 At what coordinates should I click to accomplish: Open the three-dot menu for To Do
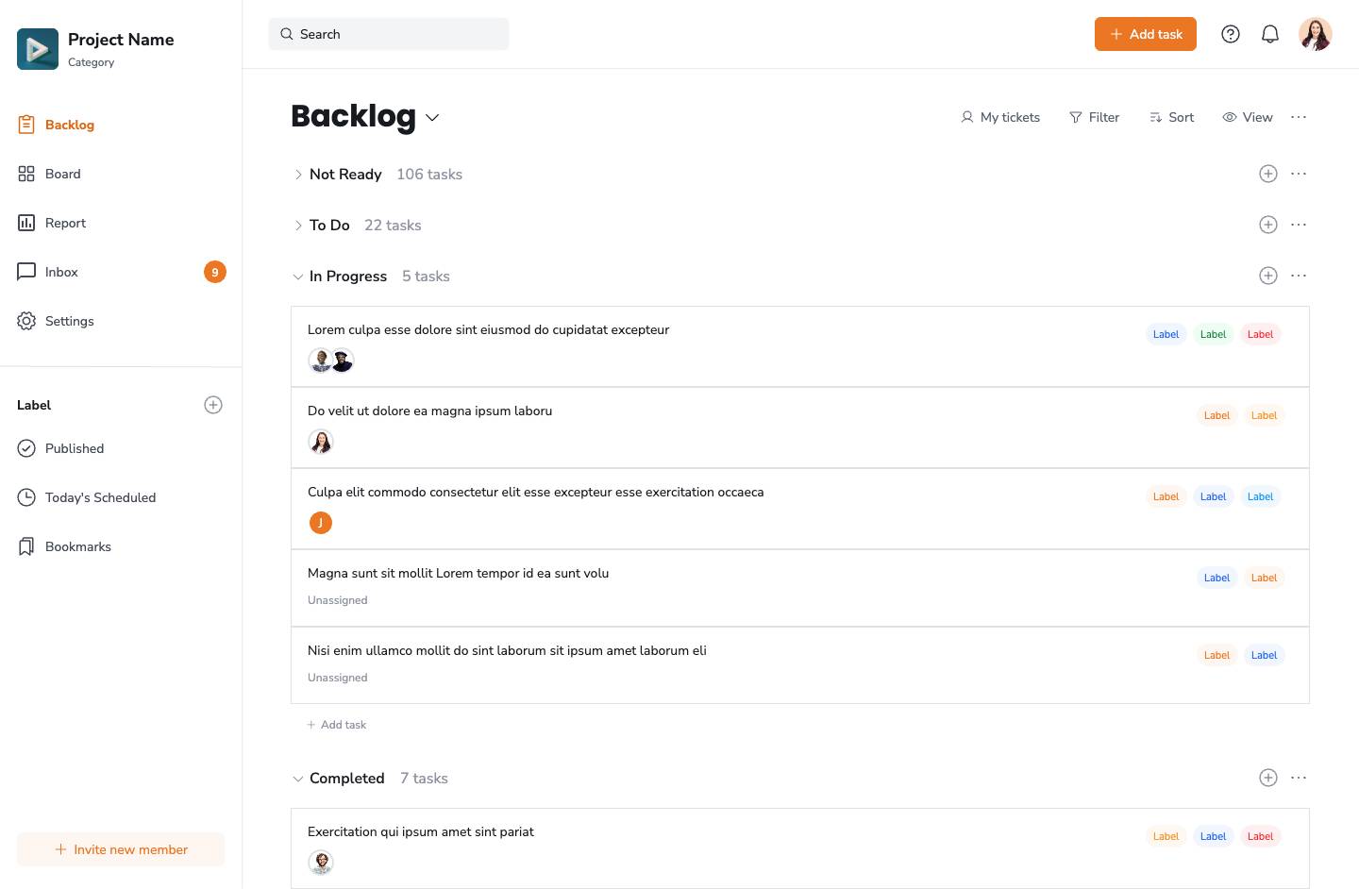(x=1299, y=225)
